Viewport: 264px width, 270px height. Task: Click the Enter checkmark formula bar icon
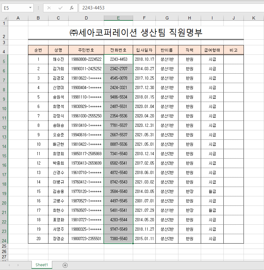click(60, 8)
